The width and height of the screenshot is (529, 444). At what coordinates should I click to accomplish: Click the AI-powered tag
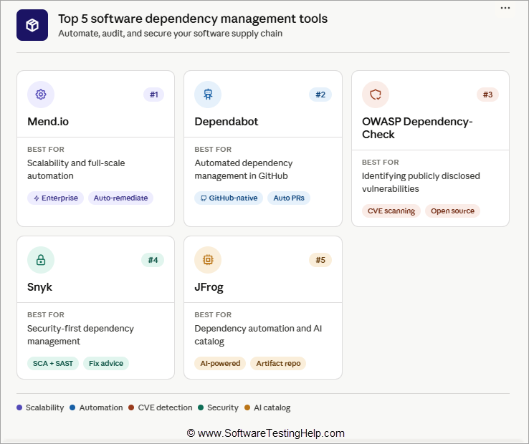(220, 363)
